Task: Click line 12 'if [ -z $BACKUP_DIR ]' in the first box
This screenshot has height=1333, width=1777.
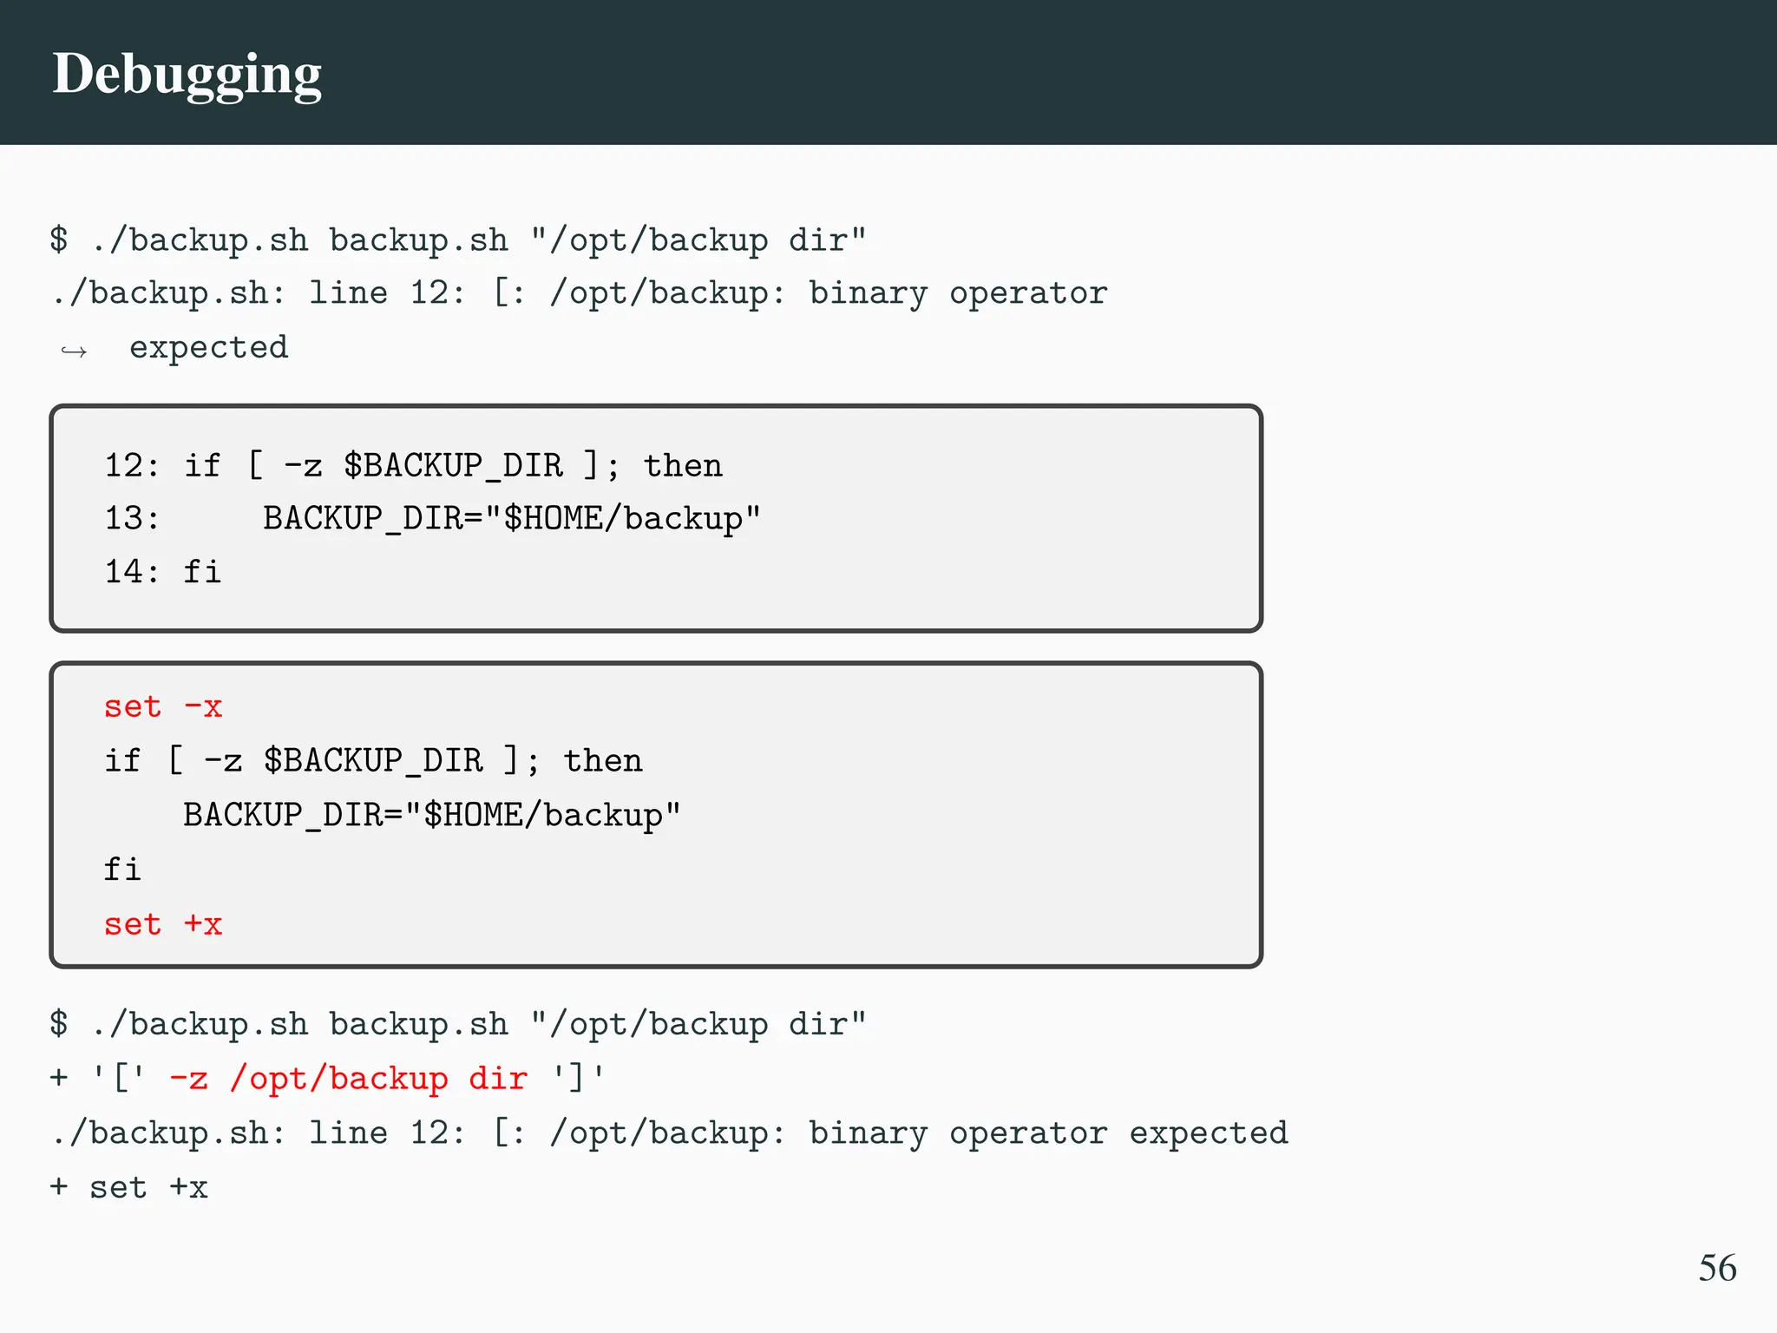Action: coord(413,466)
